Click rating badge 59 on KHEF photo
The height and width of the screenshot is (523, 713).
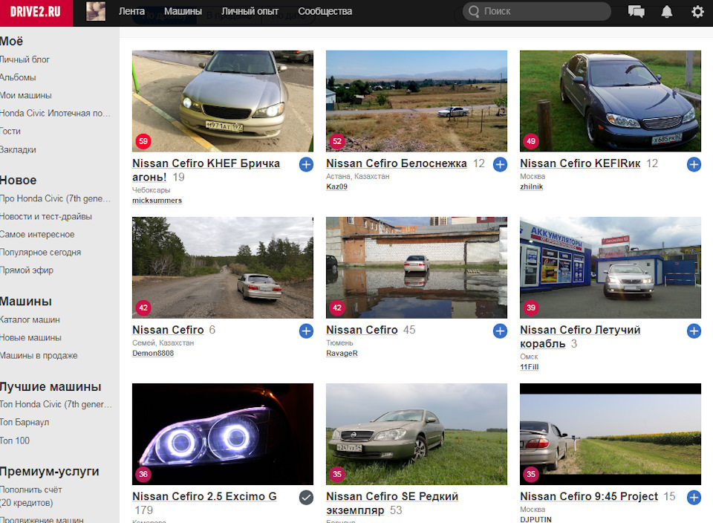[x=143, y=141]
